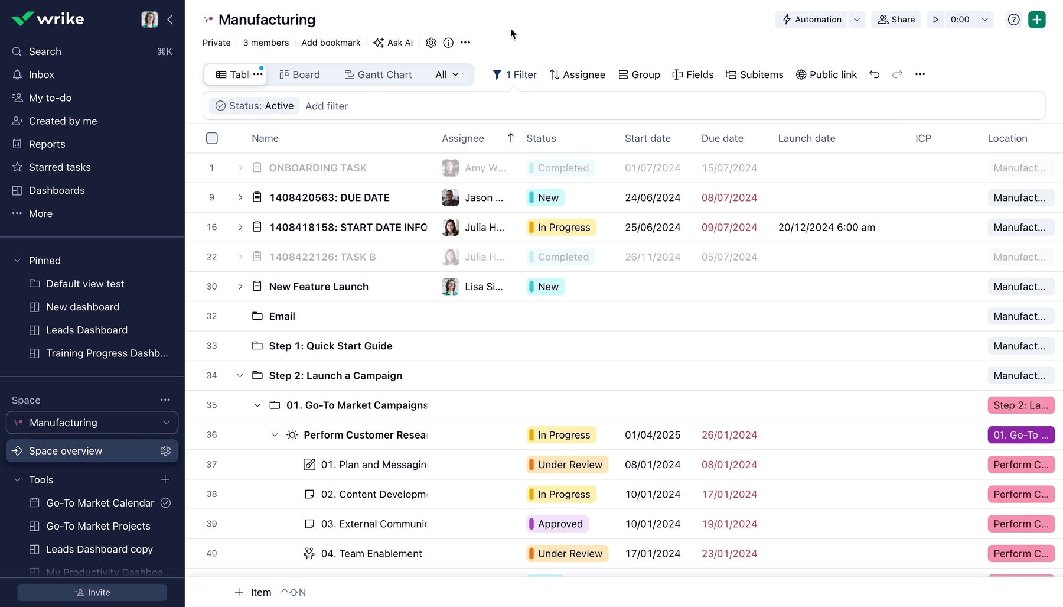1063x607 pixels.
Task: Open Space overview settings gear
Action: click(x=165, y=451)
